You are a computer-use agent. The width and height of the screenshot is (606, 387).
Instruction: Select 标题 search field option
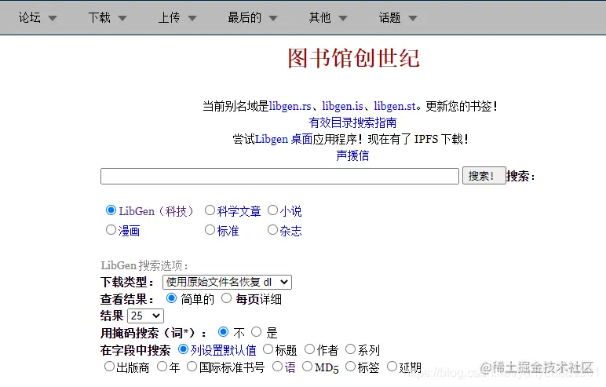pos(268,349)
